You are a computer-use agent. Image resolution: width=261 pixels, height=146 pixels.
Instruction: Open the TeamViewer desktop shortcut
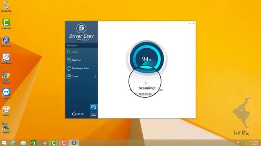[6, 94]
